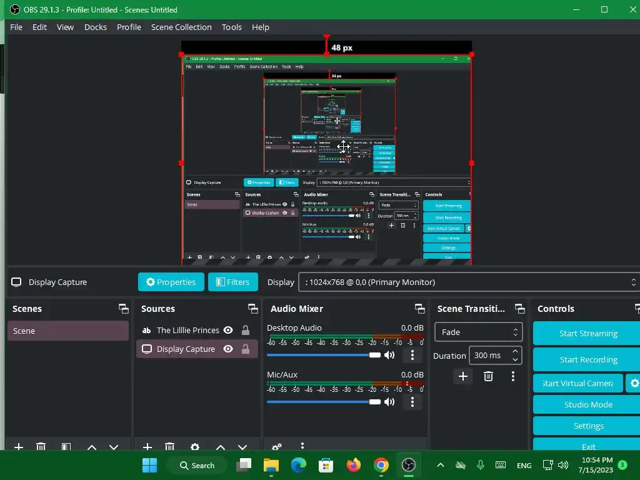This screenshot has width=640, height=480.
Task: Open transition properties three-dot menu
Action: (513, 376)
